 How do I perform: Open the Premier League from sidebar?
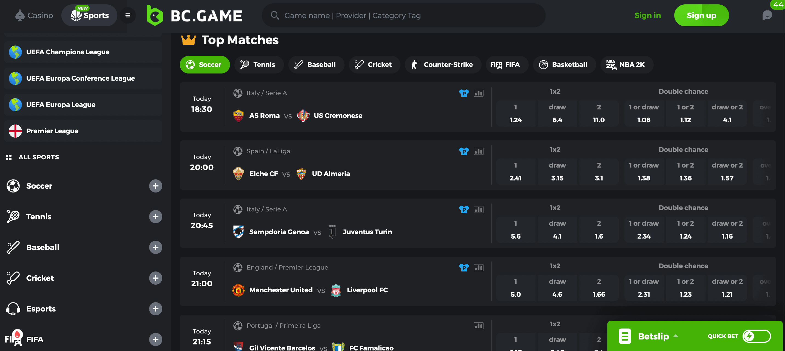pyautogui.click(x=52, y=131)
